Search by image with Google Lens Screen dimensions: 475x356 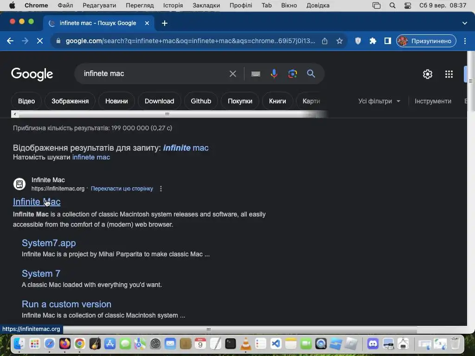[292, 74]
